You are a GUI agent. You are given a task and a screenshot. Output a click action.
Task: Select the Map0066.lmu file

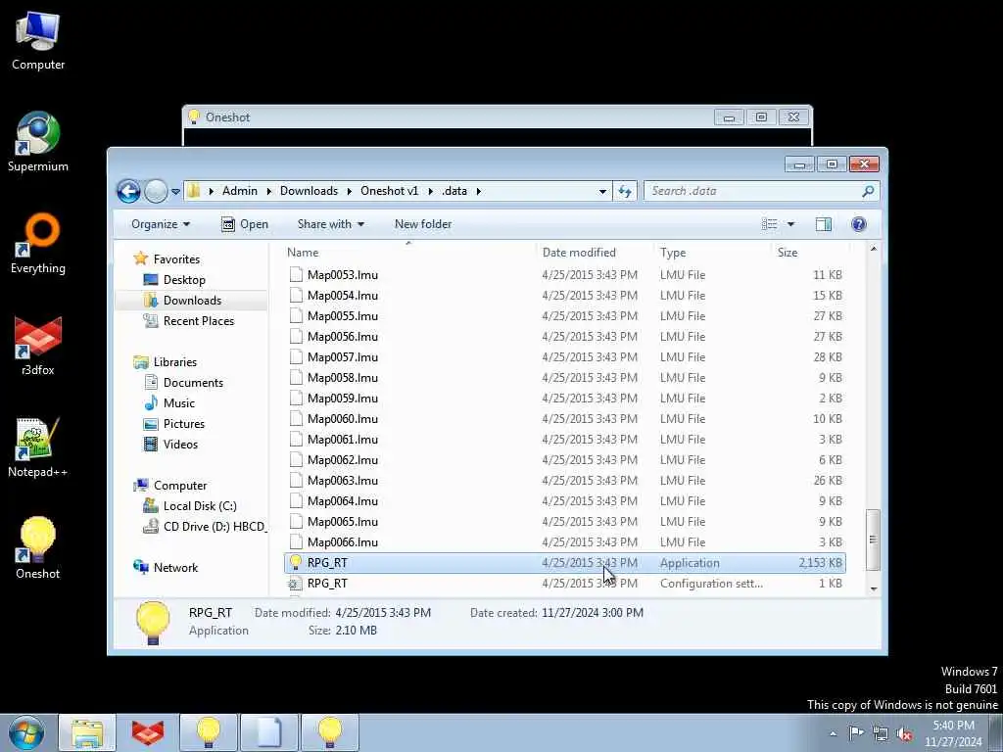tap(565, 542)
